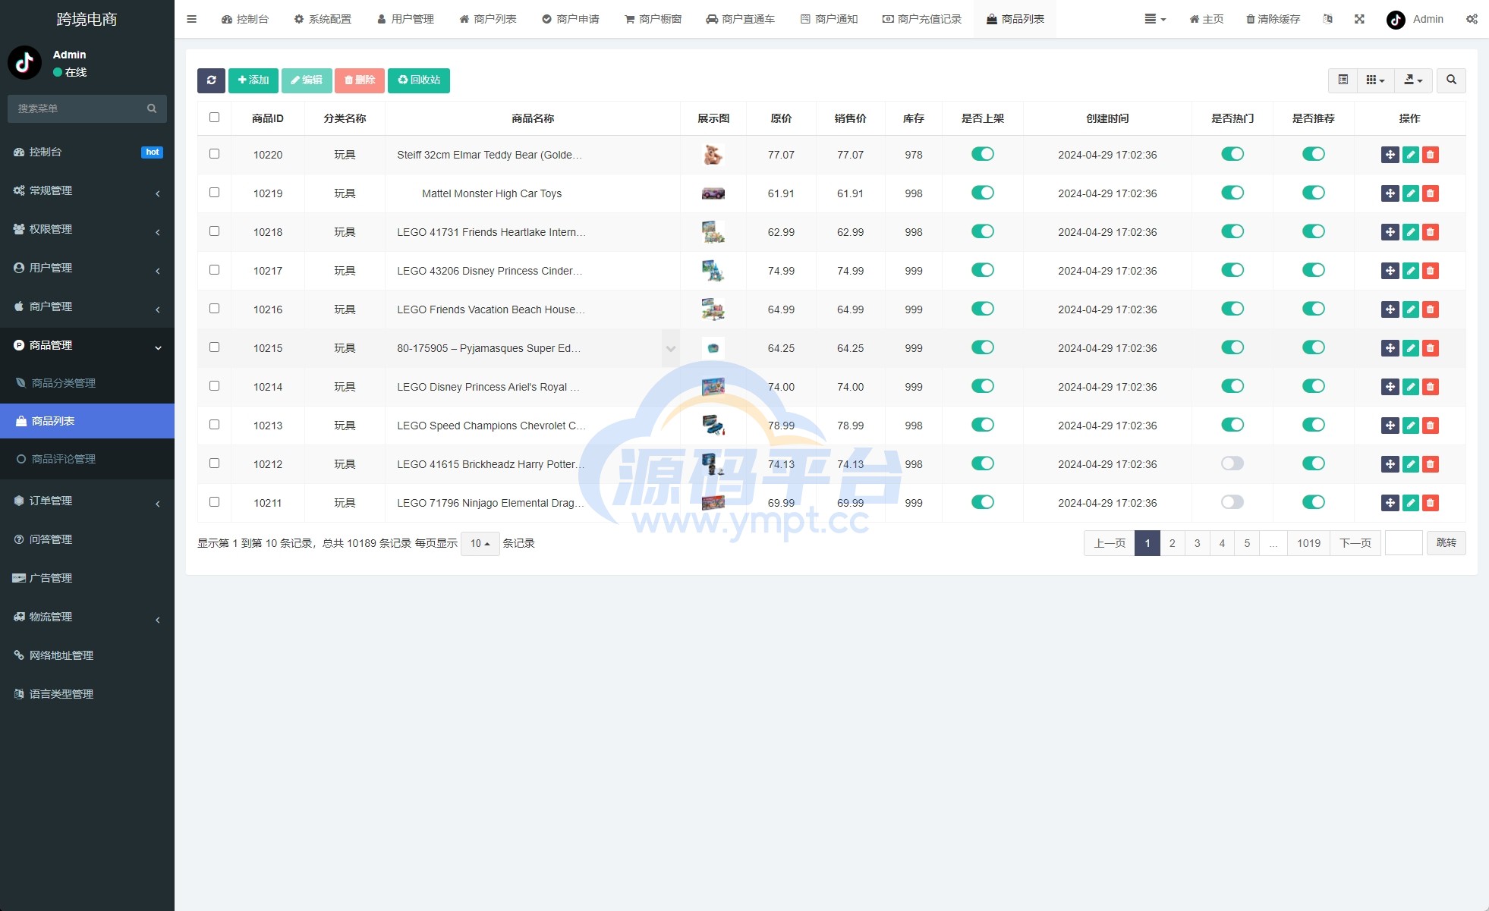Collapse 商品管理 sidebar menu
The height and width of the screenshot is (911, 1489).
[87, 346]
